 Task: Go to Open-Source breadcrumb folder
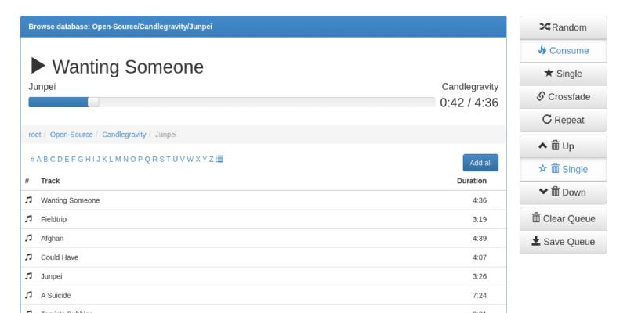(x=71, y=135)
